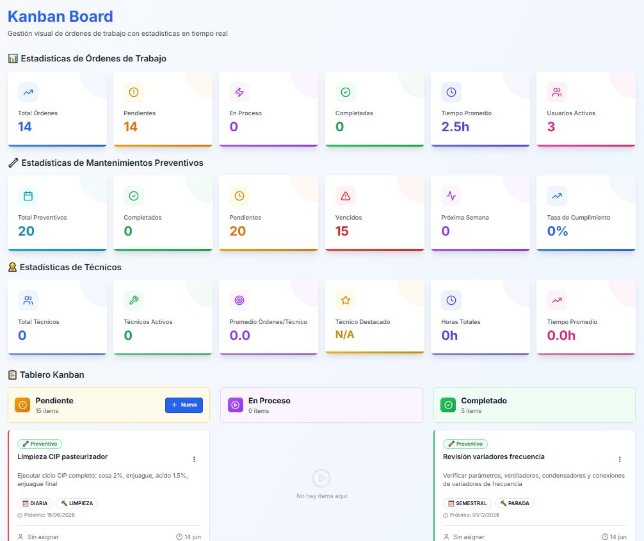Screen dimensions: 644x541
Task: Click the Limpieza CIP pasteurizador card title
Action: [x=63, y=456]
